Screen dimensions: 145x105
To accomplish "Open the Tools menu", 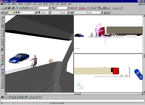I will pyautogui.click(x=57, y=4).
